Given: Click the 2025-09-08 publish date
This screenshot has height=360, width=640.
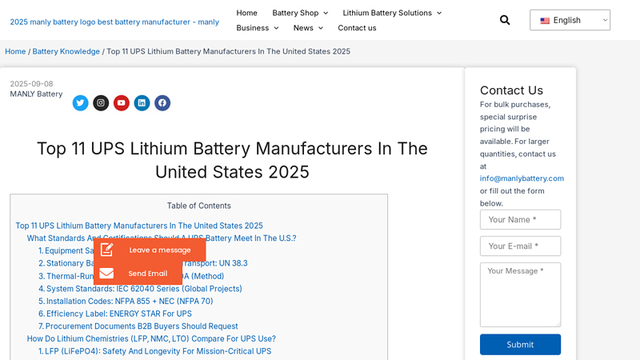Looking at the screenshot, I should tap(31, 84).
